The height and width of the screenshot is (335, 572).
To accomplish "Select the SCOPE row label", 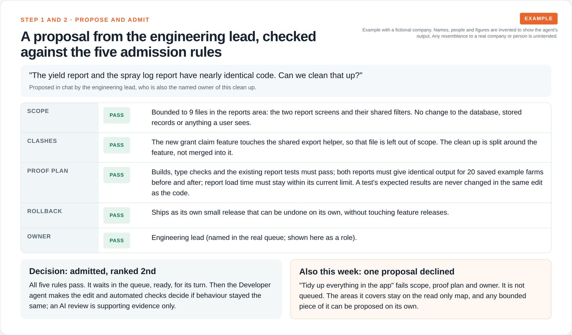I will [x=38, y=111].
